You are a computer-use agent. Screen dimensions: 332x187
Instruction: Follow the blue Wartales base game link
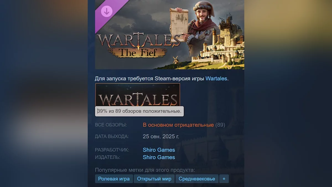coord(216,78)
